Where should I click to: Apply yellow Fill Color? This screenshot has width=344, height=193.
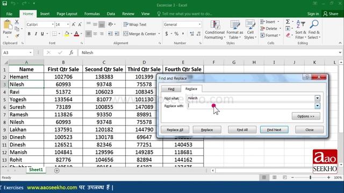coord(67,34)
